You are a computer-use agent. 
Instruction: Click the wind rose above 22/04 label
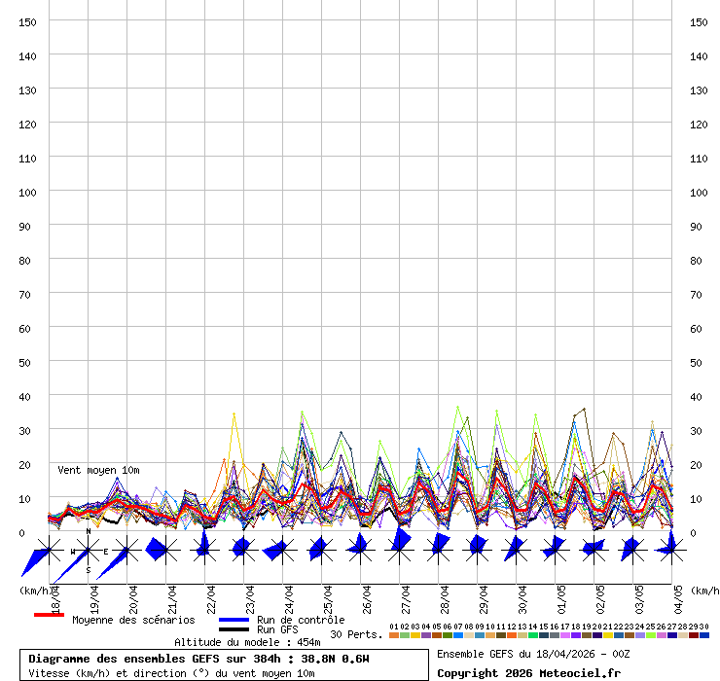click(203, 550)
